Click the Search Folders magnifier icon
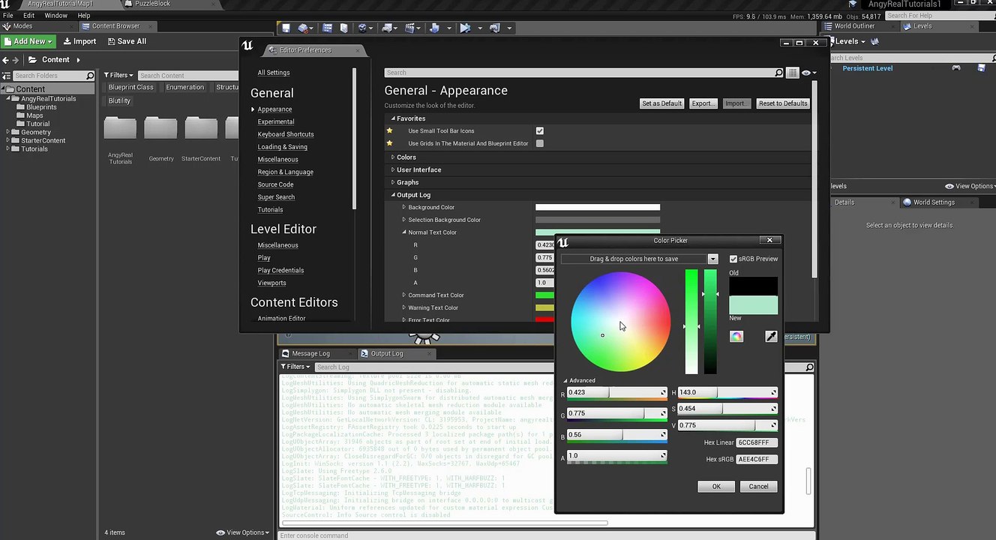The height and width of the screenshot is (540, 996). point(90,76)
